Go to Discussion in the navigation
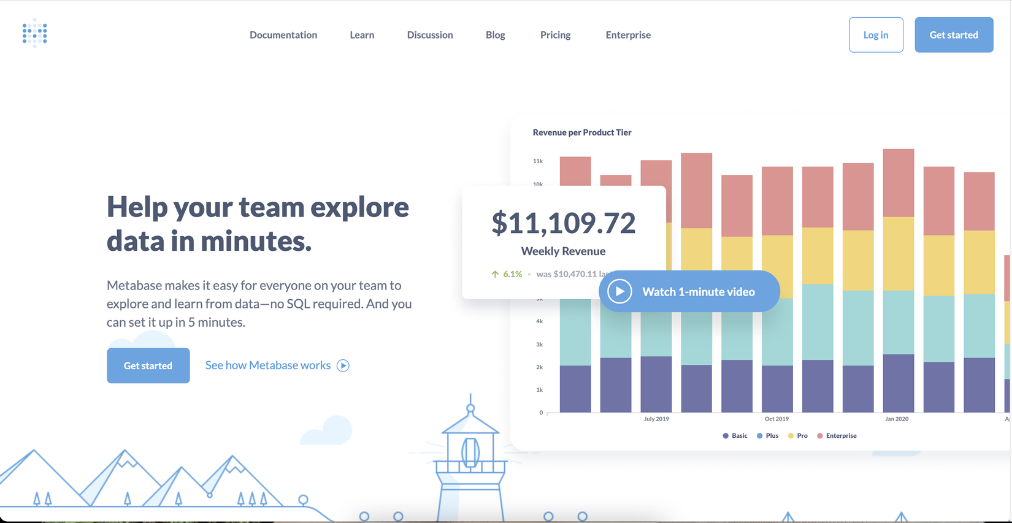 coord(430,35)
